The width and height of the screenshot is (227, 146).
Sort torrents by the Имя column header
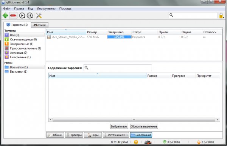[66, 32]
